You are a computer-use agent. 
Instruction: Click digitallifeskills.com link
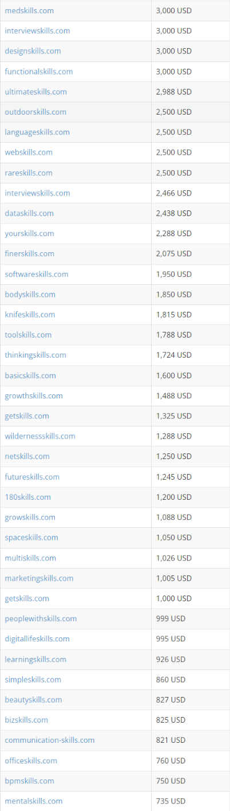[x=37, y=638]
